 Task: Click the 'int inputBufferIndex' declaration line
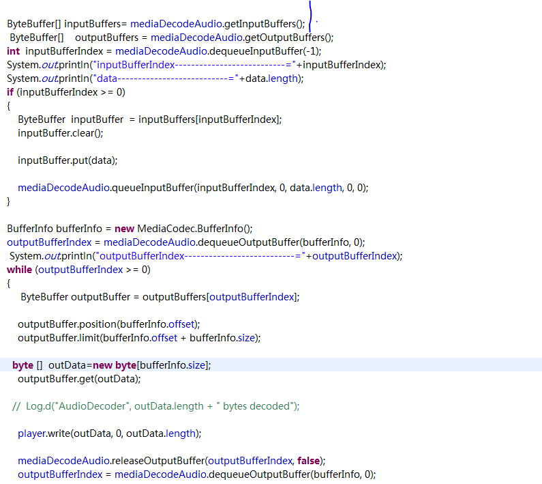tap(164, 51)
